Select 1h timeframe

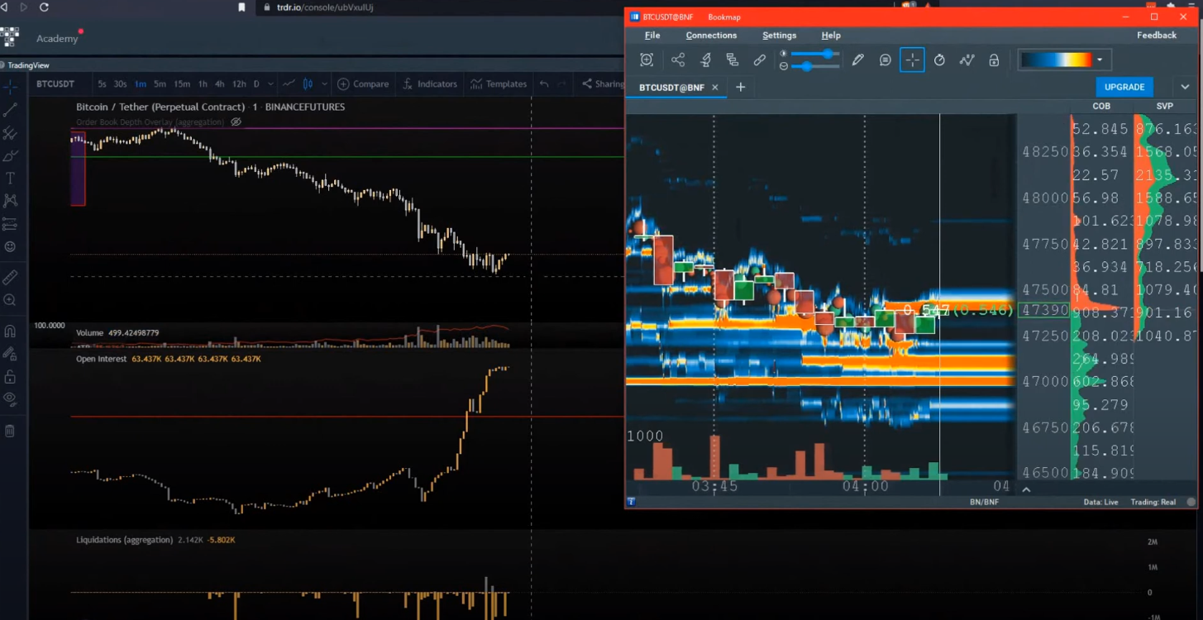coord(203,83)
